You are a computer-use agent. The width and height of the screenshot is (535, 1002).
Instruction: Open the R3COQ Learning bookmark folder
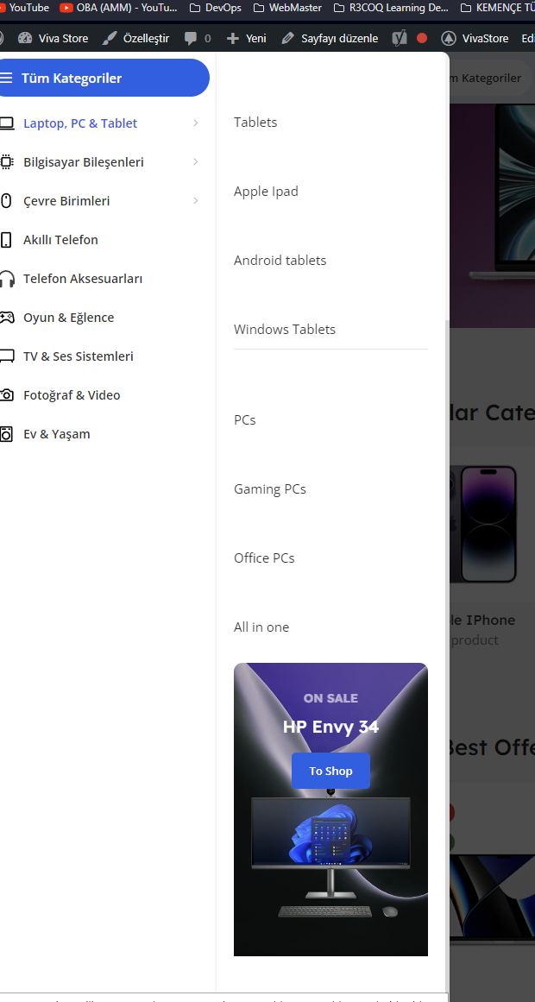(x=391, y=8)
